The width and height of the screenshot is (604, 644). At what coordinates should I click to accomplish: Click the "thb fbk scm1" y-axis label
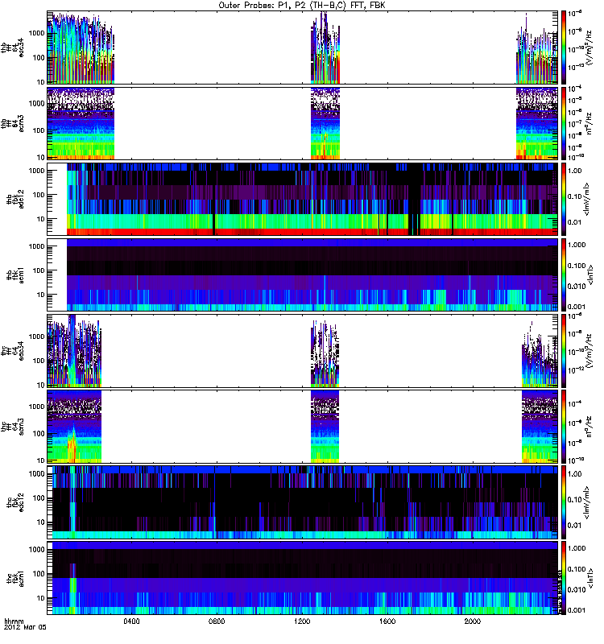point(15,275)
